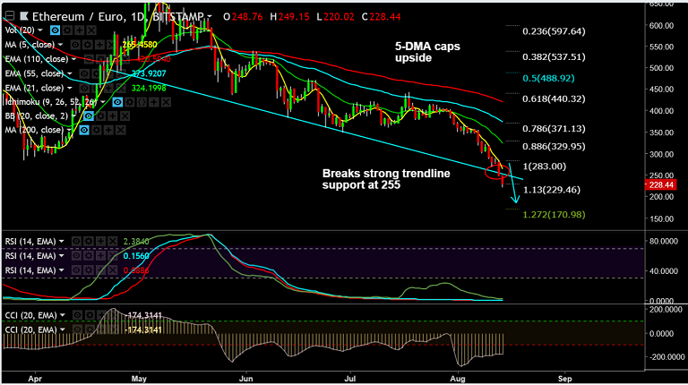
Task: Select Fibonacci level 0.236(597.64) label
Action: coord(554,31)
